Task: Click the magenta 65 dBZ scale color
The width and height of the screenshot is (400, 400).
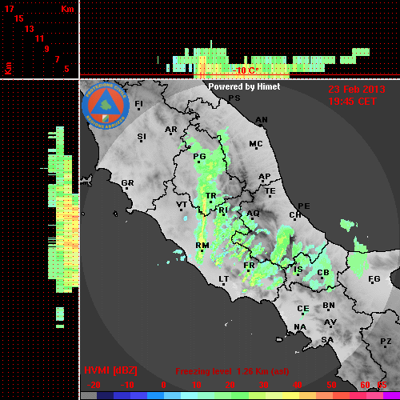Action: (x=391, y=395)
